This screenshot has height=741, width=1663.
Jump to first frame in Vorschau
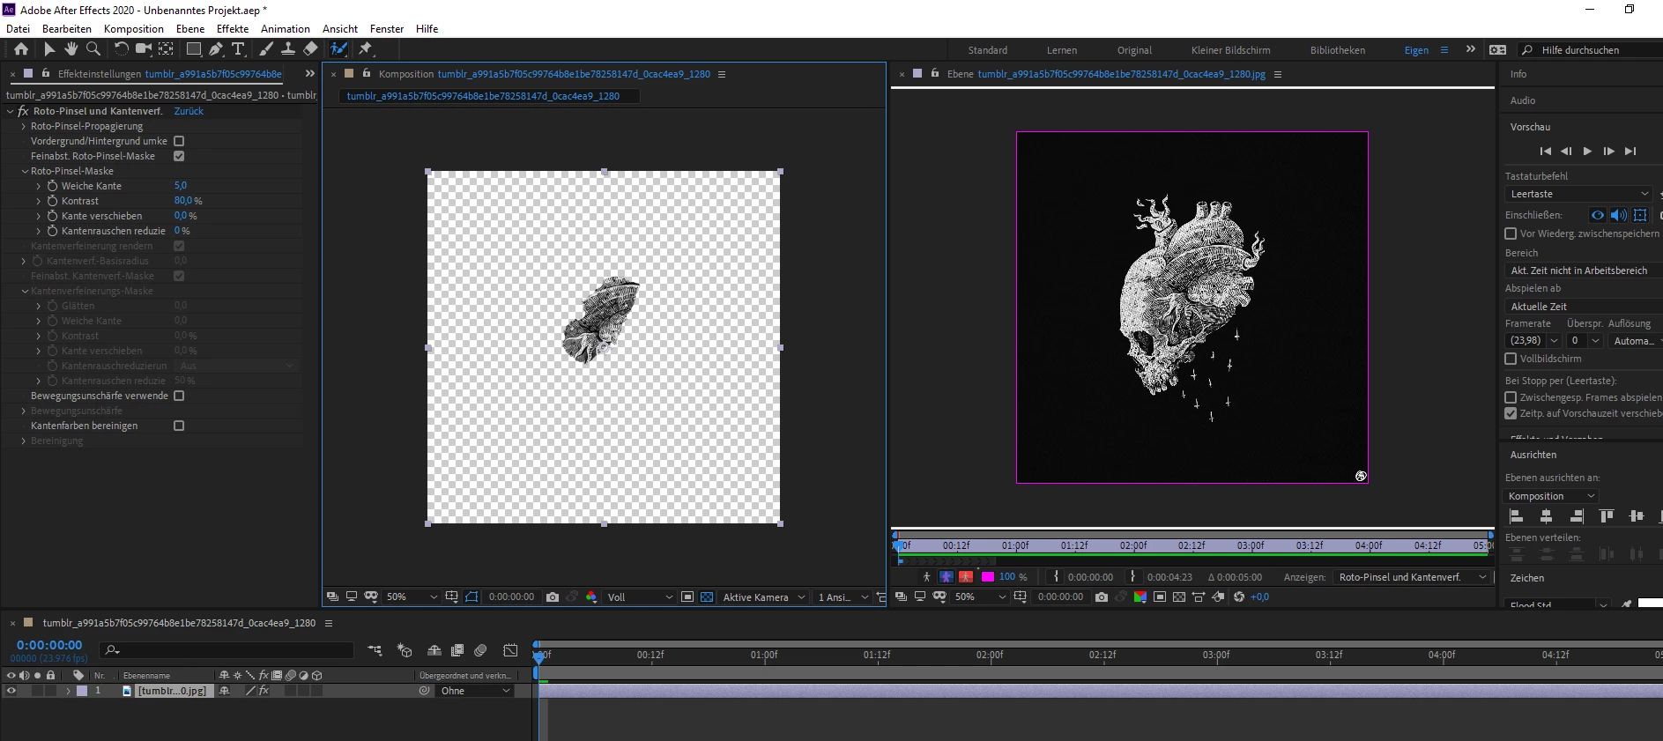point(1546,151)
